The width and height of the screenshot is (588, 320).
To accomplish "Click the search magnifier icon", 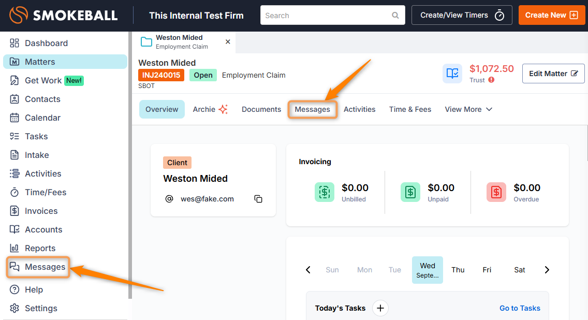I will [395, 16].
